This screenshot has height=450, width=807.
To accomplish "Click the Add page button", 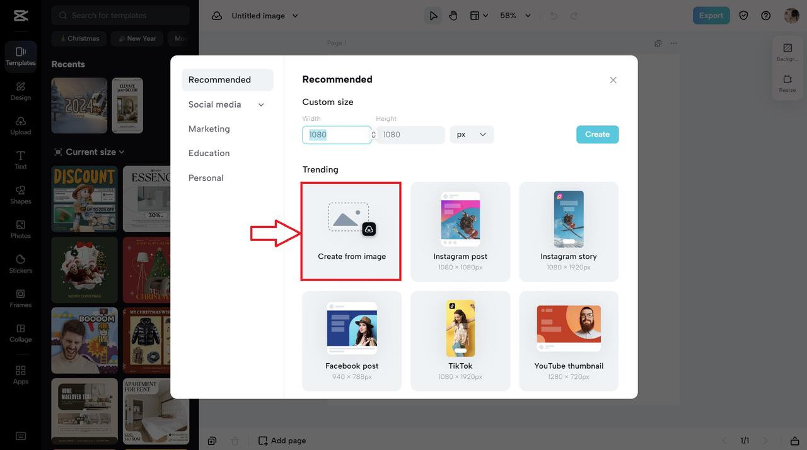I will click(x=282, y=441).
